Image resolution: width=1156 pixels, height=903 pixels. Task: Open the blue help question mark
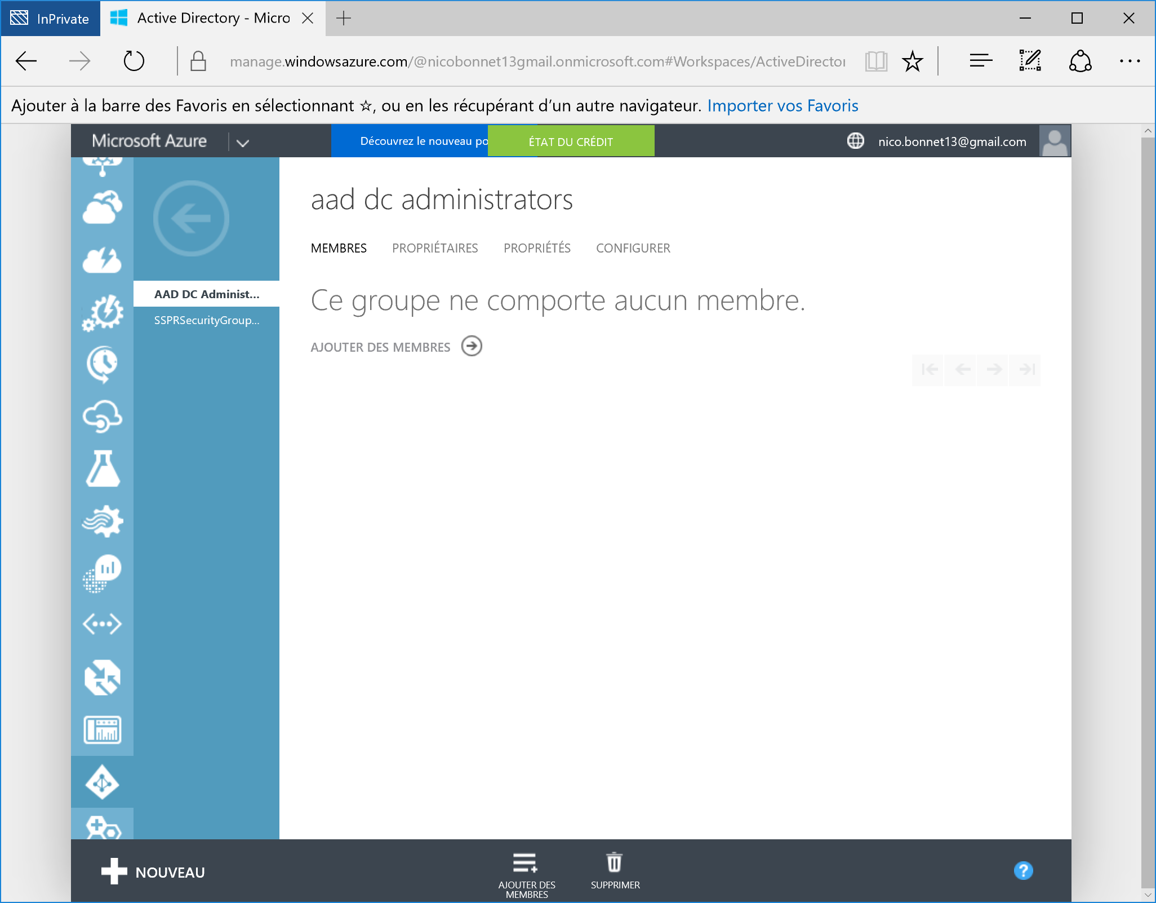tap(1023, 871)
